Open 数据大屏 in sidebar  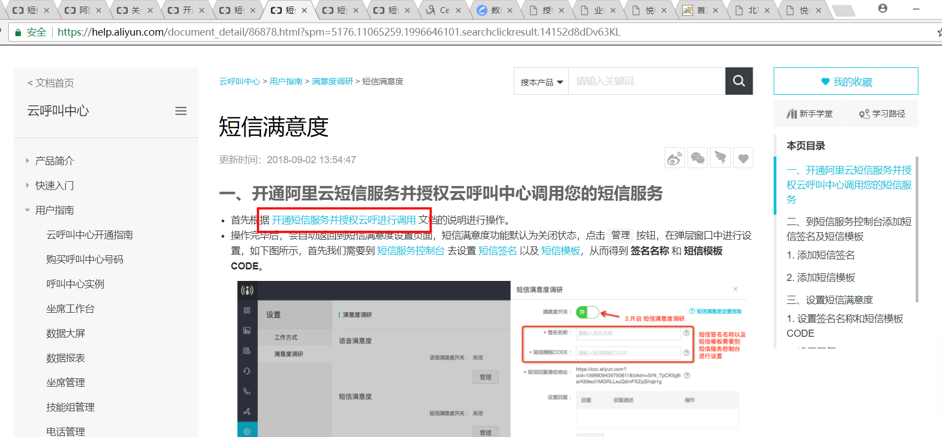click(x=65, y=333)
